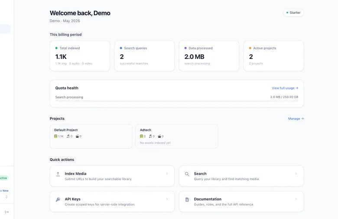Click the 'No assets indexed yet' text

click(x=155, y=143)
